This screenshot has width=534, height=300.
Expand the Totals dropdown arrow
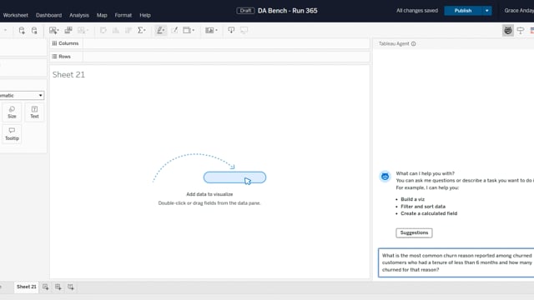tap(145, 30)
